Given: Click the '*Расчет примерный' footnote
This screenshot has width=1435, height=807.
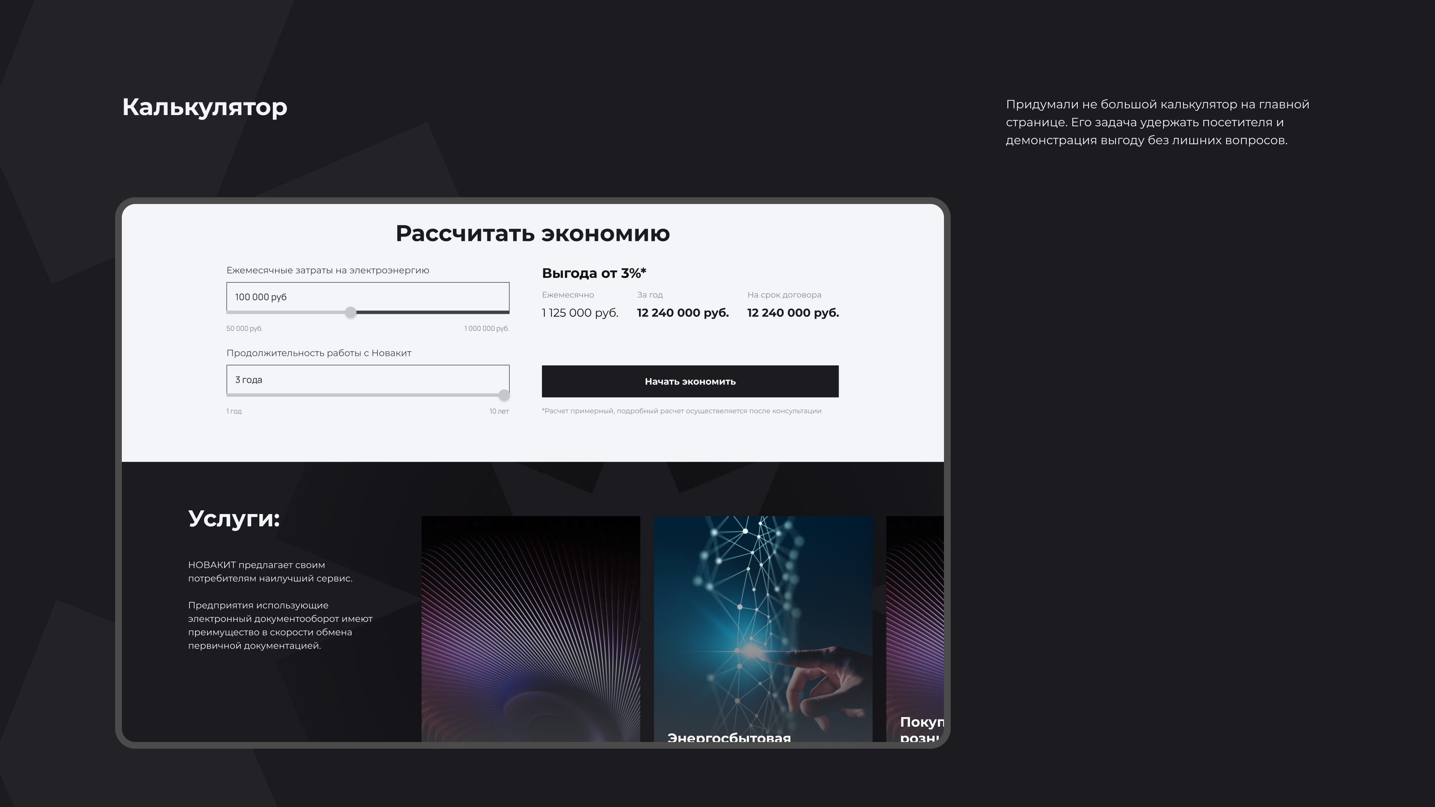Looking at the screenshot, I should click(681, 411).
